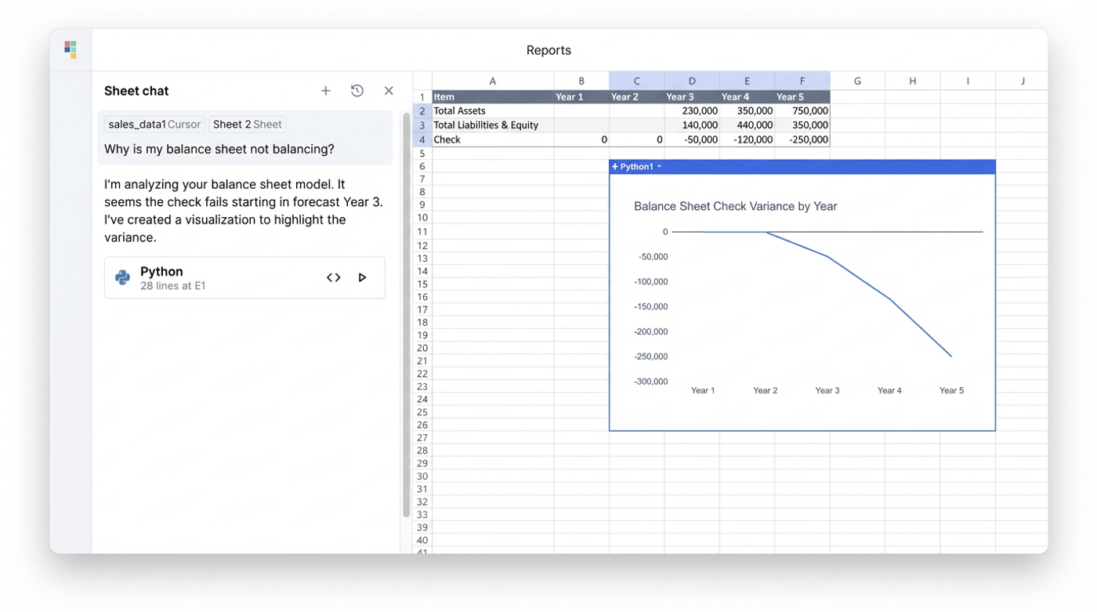The width and height of the screenshot is (1097, 612).
Task: Click the chart title 'Balance Sheet Check Variance by Year'
Action: click(735, 207)
